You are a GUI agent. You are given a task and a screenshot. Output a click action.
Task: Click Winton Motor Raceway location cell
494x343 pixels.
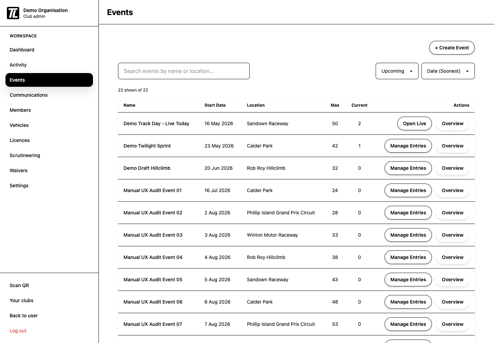[x=272, y=235]
